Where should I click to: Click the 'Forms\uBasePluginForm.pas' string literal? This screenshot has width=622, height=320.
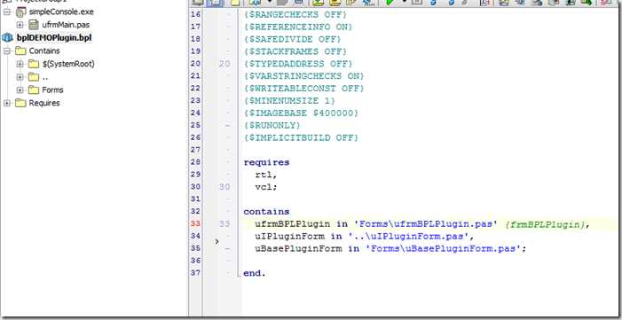(443, 248)
